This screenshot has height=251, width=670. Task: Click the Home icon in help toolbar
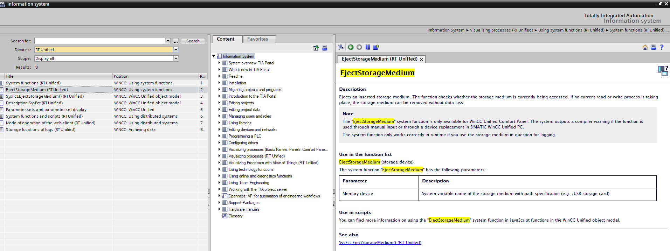[x=645, y=47]
